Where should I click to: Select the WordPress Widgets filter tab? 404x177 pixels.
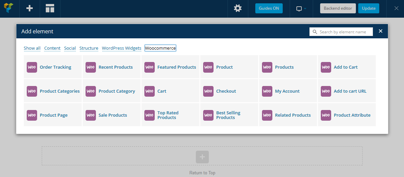point(122,48)
